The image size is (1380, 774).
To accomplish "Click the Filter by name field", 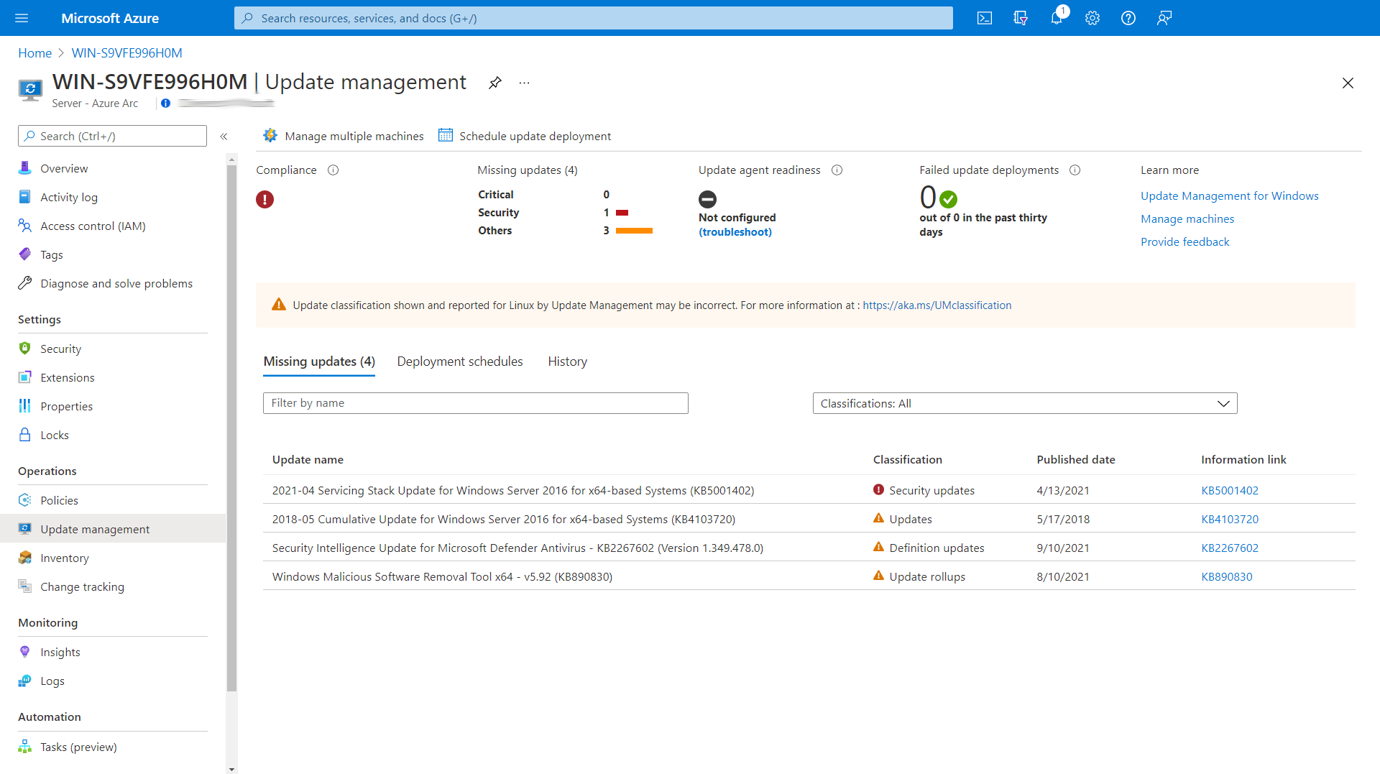I will click(x=475, y=403).
